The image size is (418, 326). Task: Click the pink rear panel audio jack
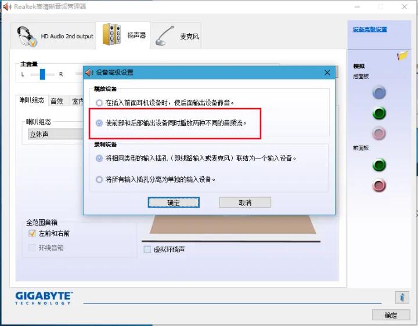click(x=379, y=134)
